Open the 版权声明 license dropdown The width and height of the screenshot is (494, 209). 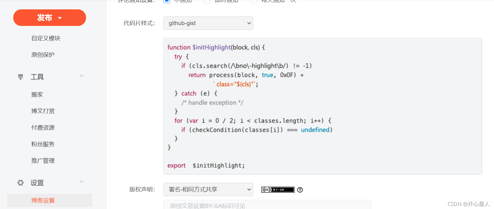(x=208, y=189)
